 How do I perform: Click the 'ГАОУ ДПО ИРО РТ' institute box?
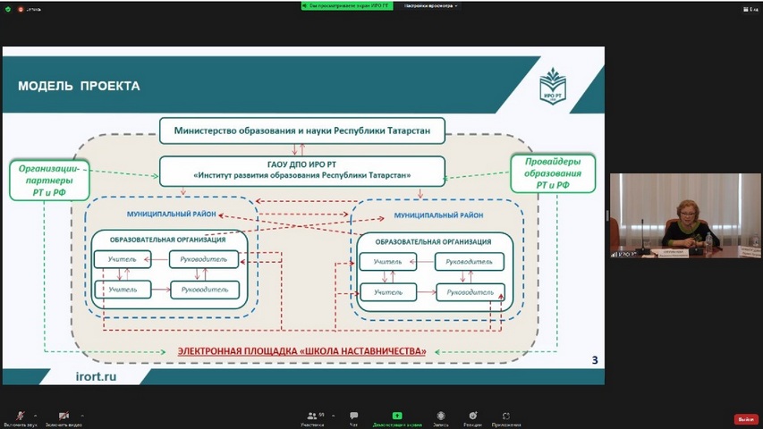[x=302, y=171]
